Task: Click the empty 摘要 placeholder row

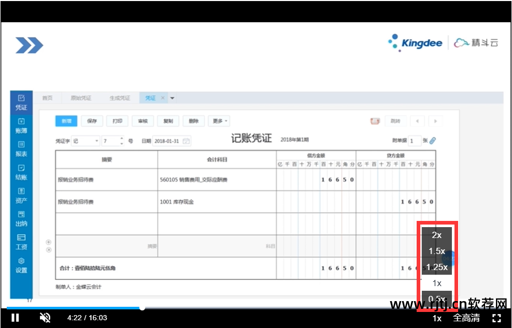Action: [x=106, y=246]
